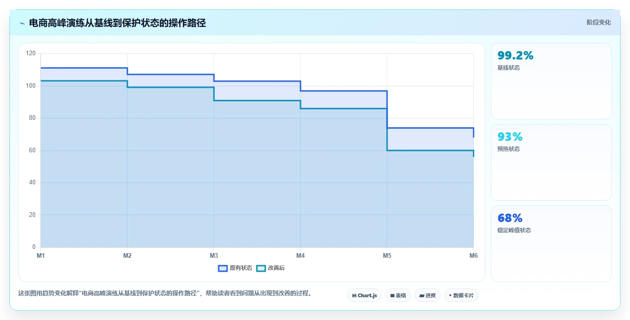Image resolution: width=630 pixels, height=320 pixels.
Task: Click the 稳定峰值状态 card label
Action: tap(514, 230)
